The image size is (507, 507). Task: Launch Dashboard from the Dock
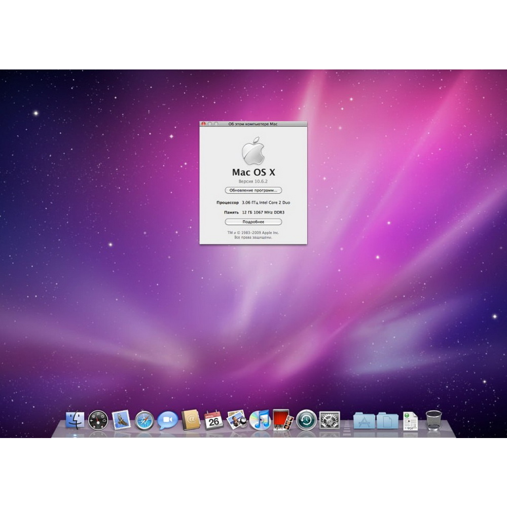click(98, 420)
